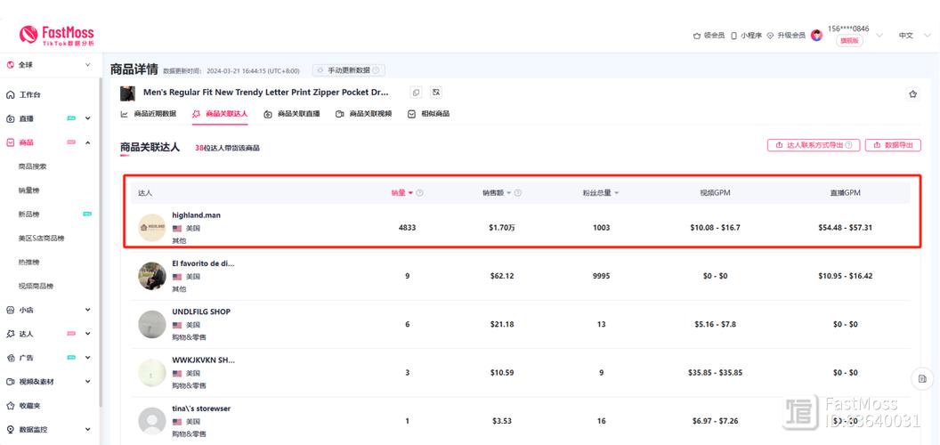The height and width of the screenshot is (445, 940).
Task: Open UNDLFILG SHOP creator profile
Action: (201, 311)
